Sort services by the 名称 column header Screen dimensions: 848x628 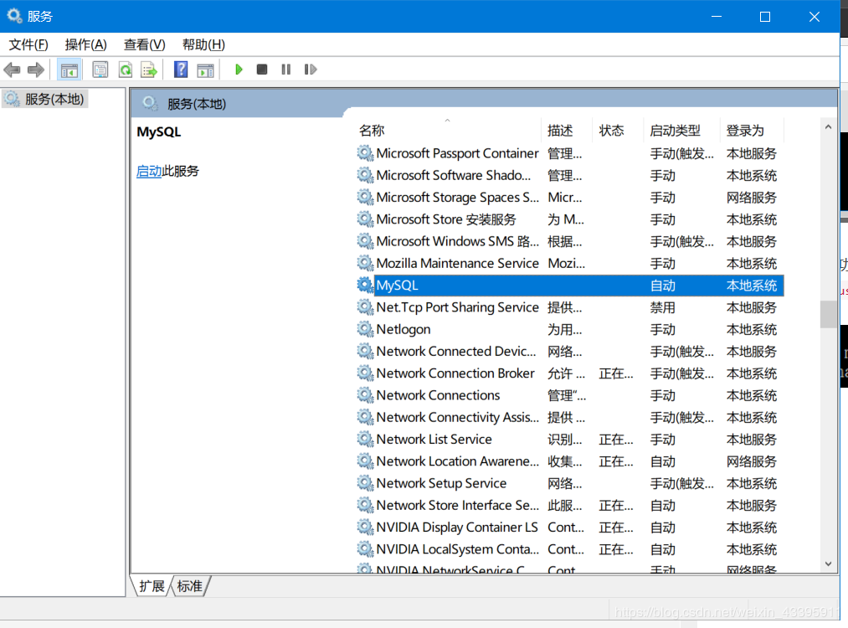tap(373, 130)
